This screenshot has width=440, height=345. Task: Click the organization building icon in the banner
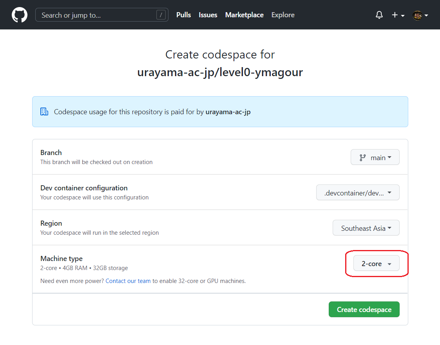click(x=44, y=111)
